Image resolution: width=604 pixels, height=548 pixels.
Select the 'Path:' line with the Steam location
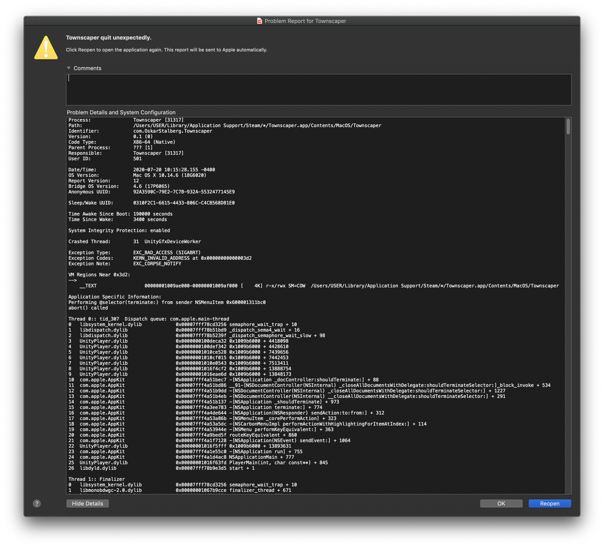[x=225, y=126]
